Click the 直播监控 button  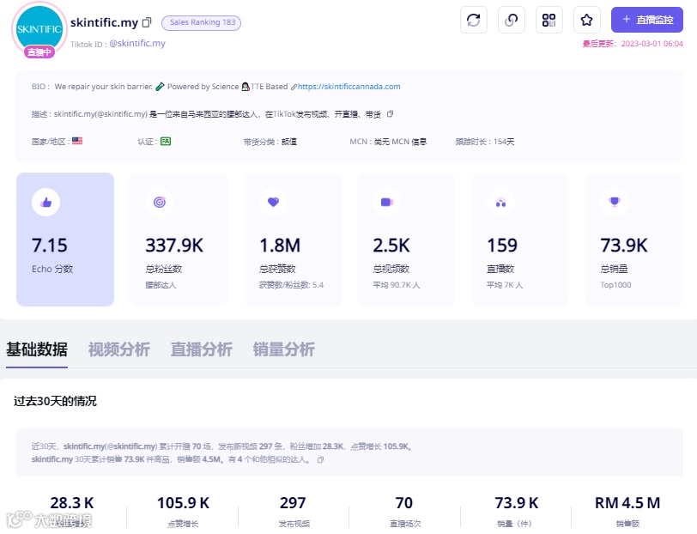[646, 20]
